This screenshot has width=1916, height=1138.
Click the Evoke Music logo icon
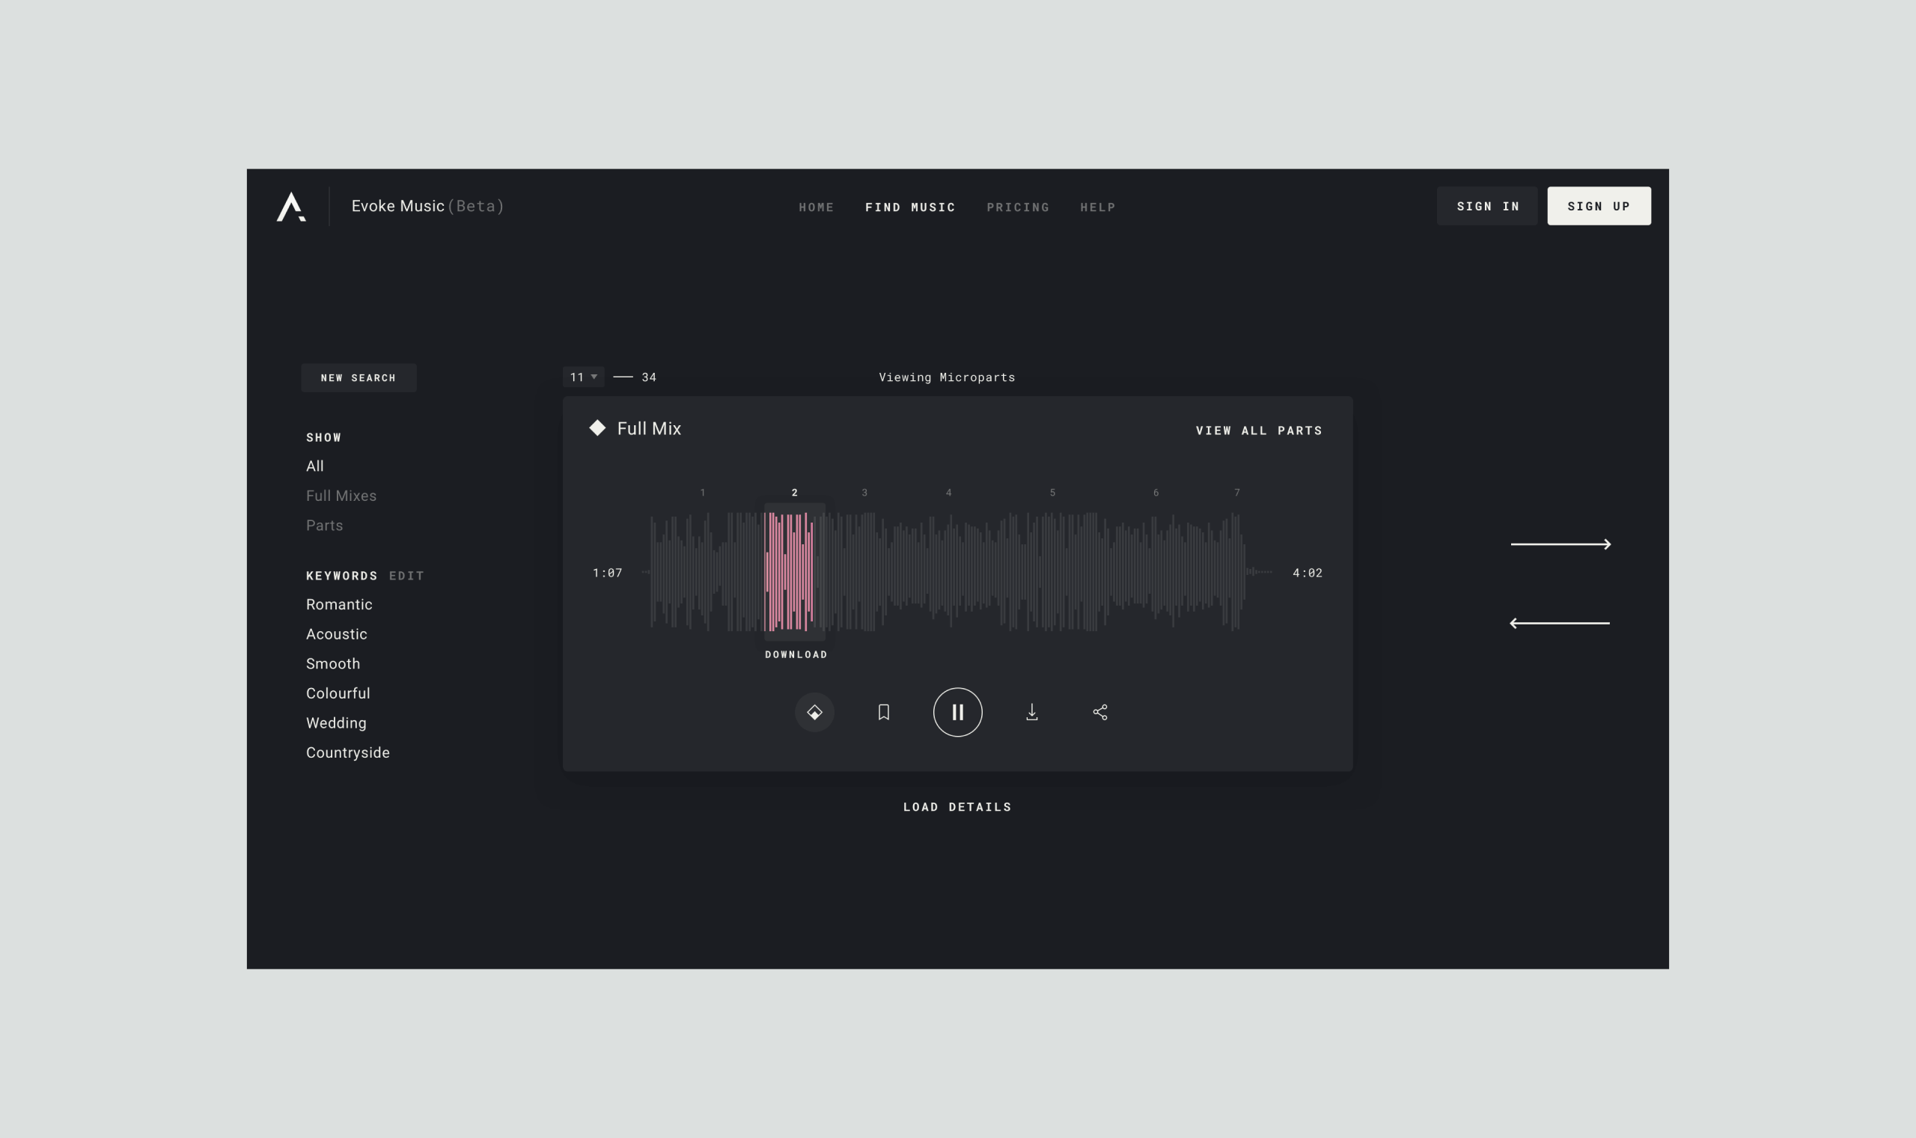click(x=291, y=207)
